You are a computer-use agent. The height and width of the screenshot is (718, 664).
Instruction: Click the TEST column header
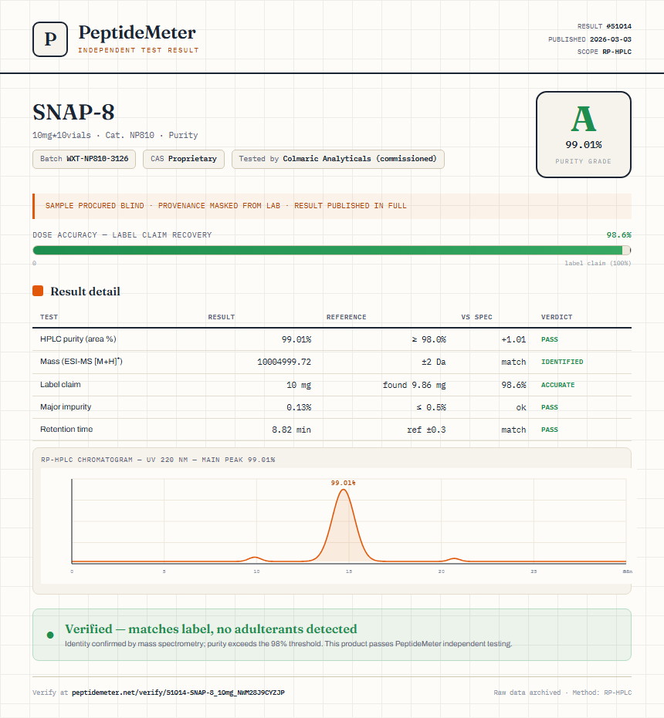[x=49, y=317]
